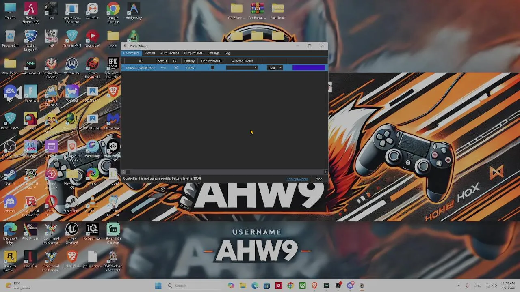The width and height of the screenshot is (520, 292).
Task: Launch Windscribe from desktop
Action: point(72,67)
